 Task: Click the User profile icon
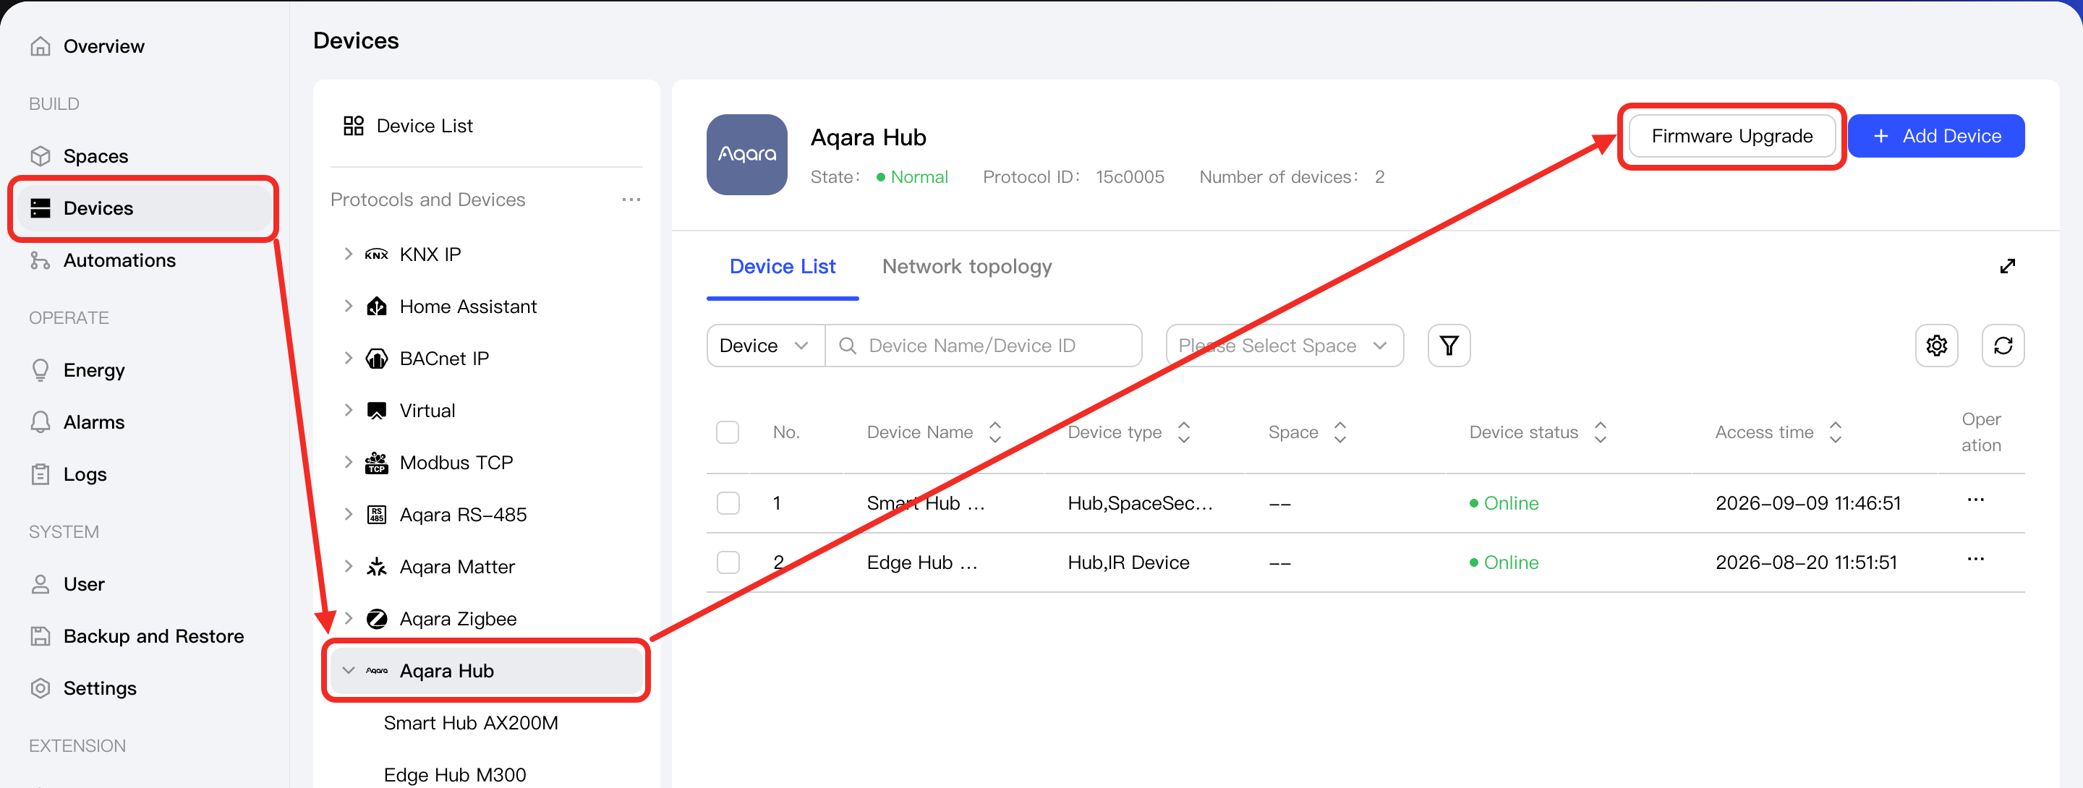click(41, 583)
